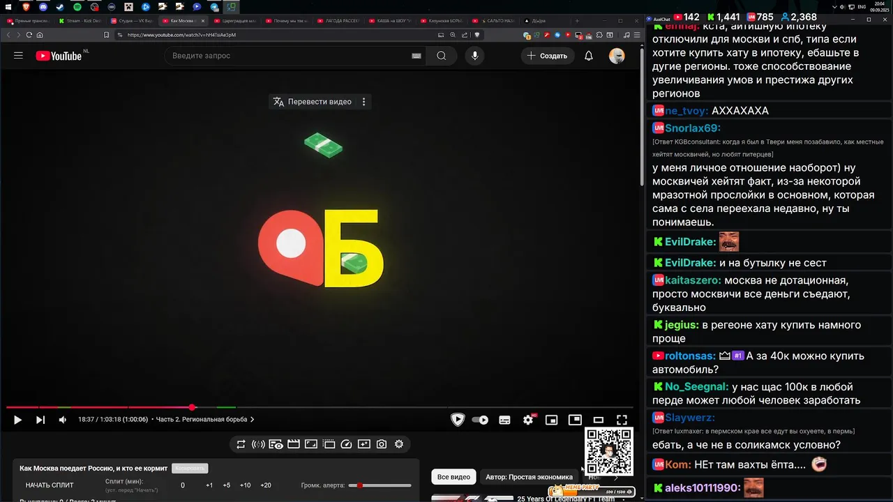
Task: Add +20 minutes to the split
Action: coord(266,485)
